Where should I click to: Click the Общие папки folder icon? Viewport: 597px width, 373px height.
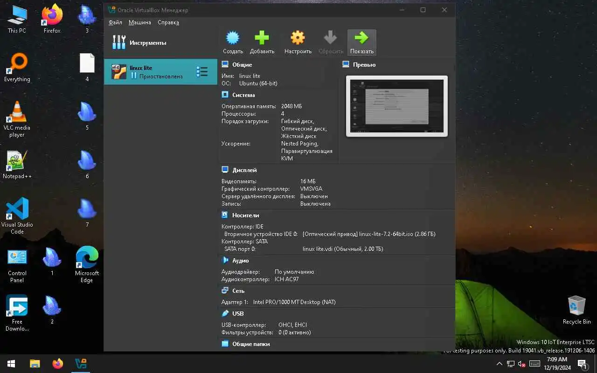click(x=225, y=344)
